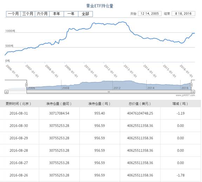Click the 更新时间（北京） column header

pos(19,103)
